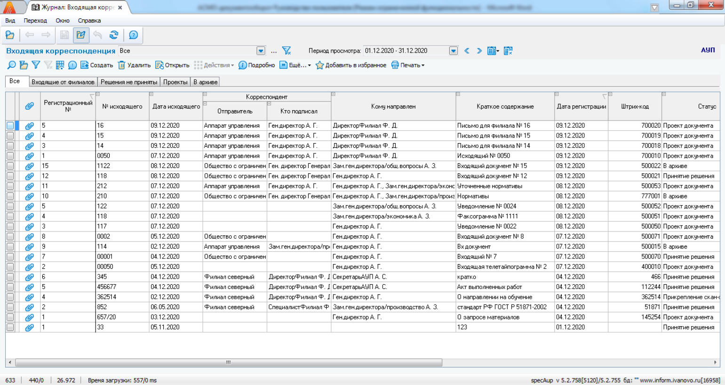Viewport: 725px width, 385px height.
Task: Click the funnel filter icon
Action: pyautogui.click(x=36, y=65)
